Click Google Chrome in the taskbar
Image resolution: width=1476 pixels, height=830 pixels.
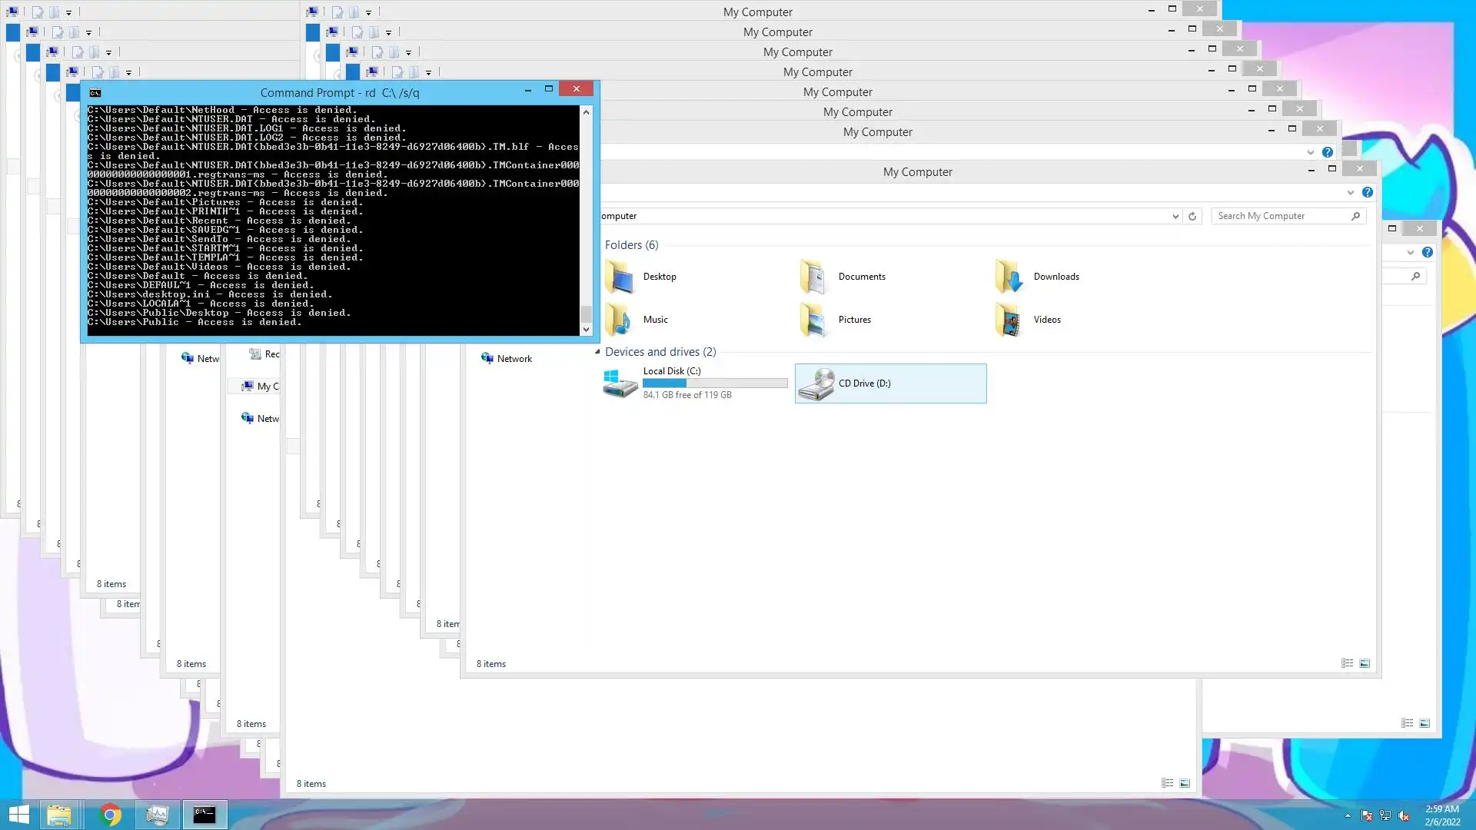pyautogui.click(x=110, y=815)
